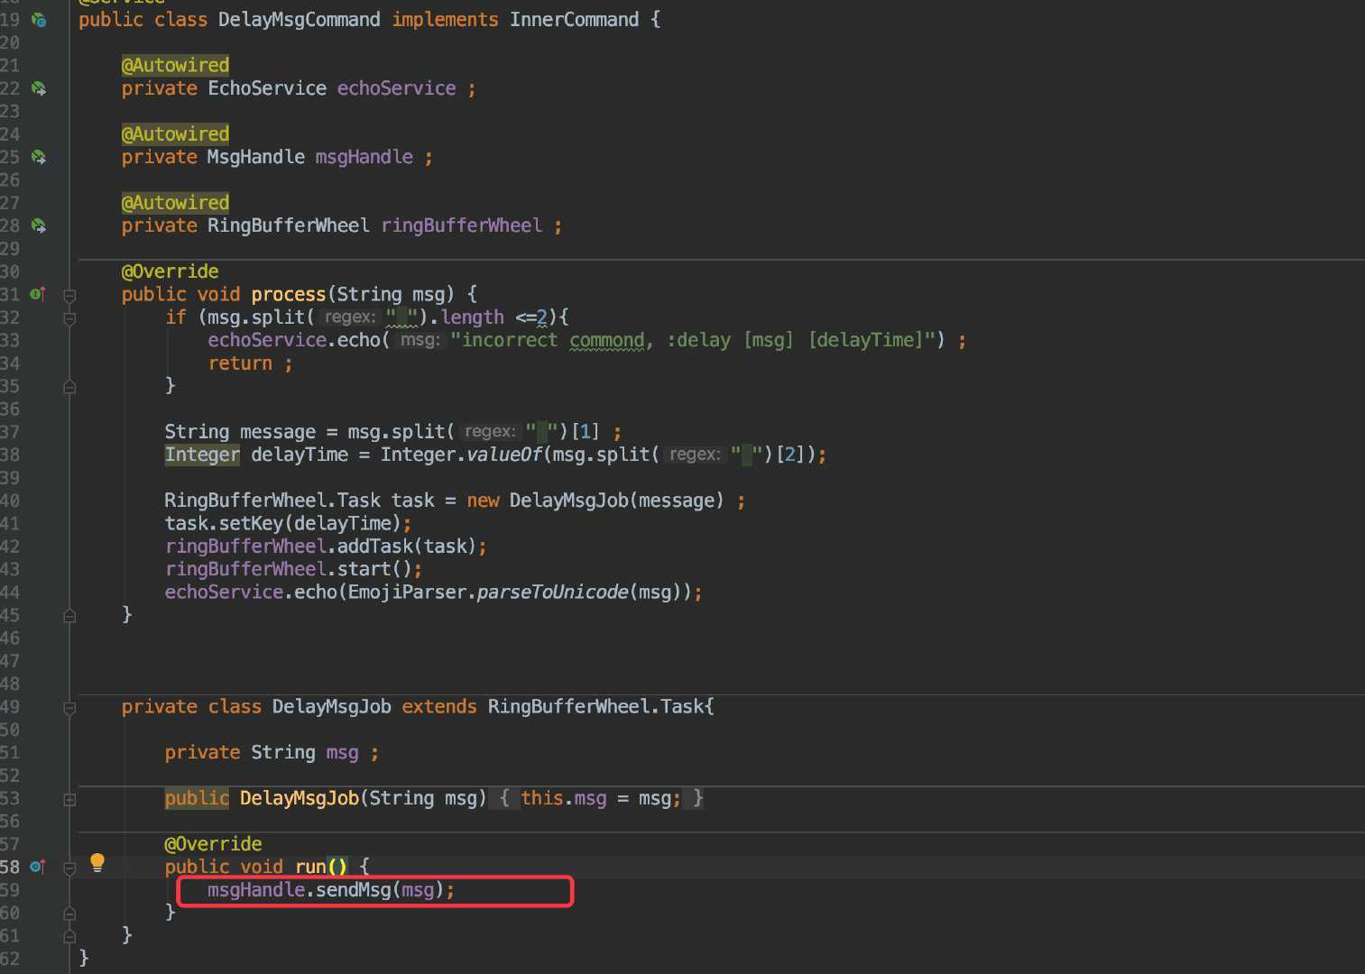Click the implements-method gutter icon for process
Image resolution: width=1365 pixels, height=974 pixels.
[x=38, y=294]
